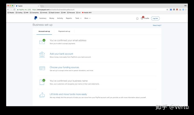Open the Animalz bookmarks folder

(x=44, y=13)
